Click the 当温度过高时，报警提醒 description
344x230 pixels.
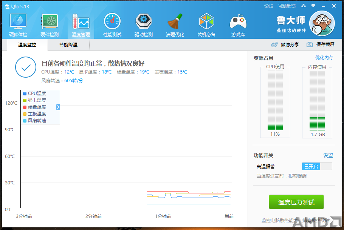pyautogui.click(x=282, y=176)
